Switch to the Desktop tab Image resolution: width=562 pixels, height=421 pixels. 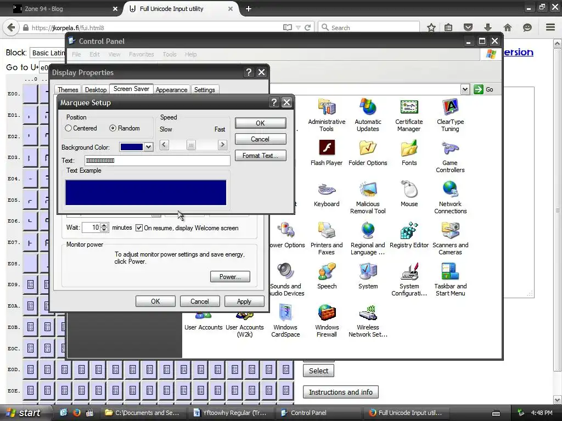coord(95,90)
